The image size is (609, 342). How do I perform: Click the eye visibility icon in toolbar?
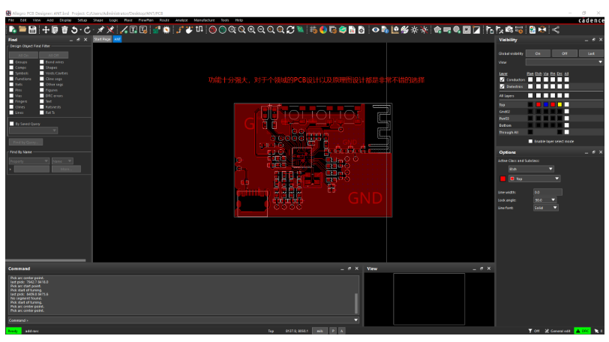pos(375,30)
